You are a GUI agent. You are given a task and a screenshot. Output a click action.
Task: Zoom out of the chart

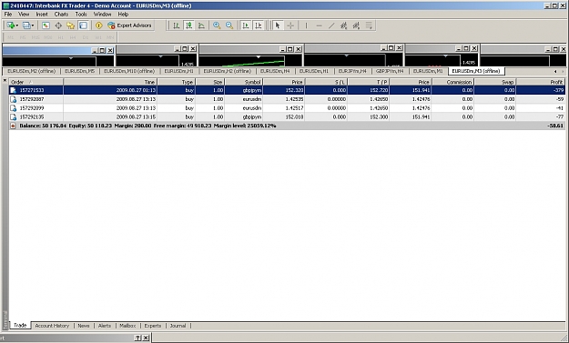pyautogui.click(x=229, y=25)
